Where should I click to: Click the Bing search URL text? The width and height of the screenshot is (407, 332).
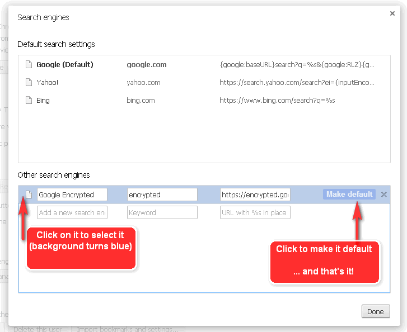277,101
